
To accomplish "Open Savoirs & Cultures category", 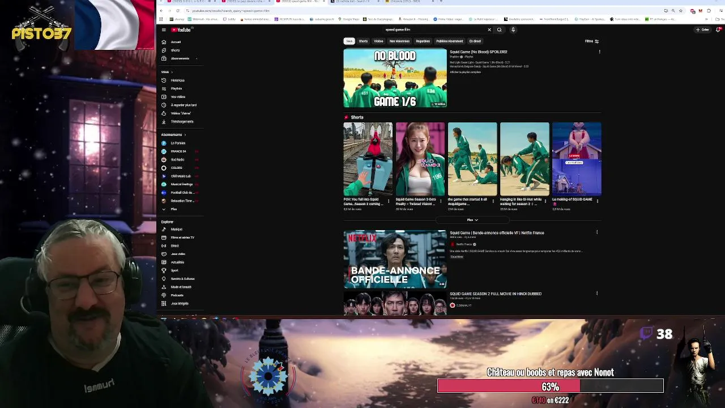I will (x=182, y=279).
